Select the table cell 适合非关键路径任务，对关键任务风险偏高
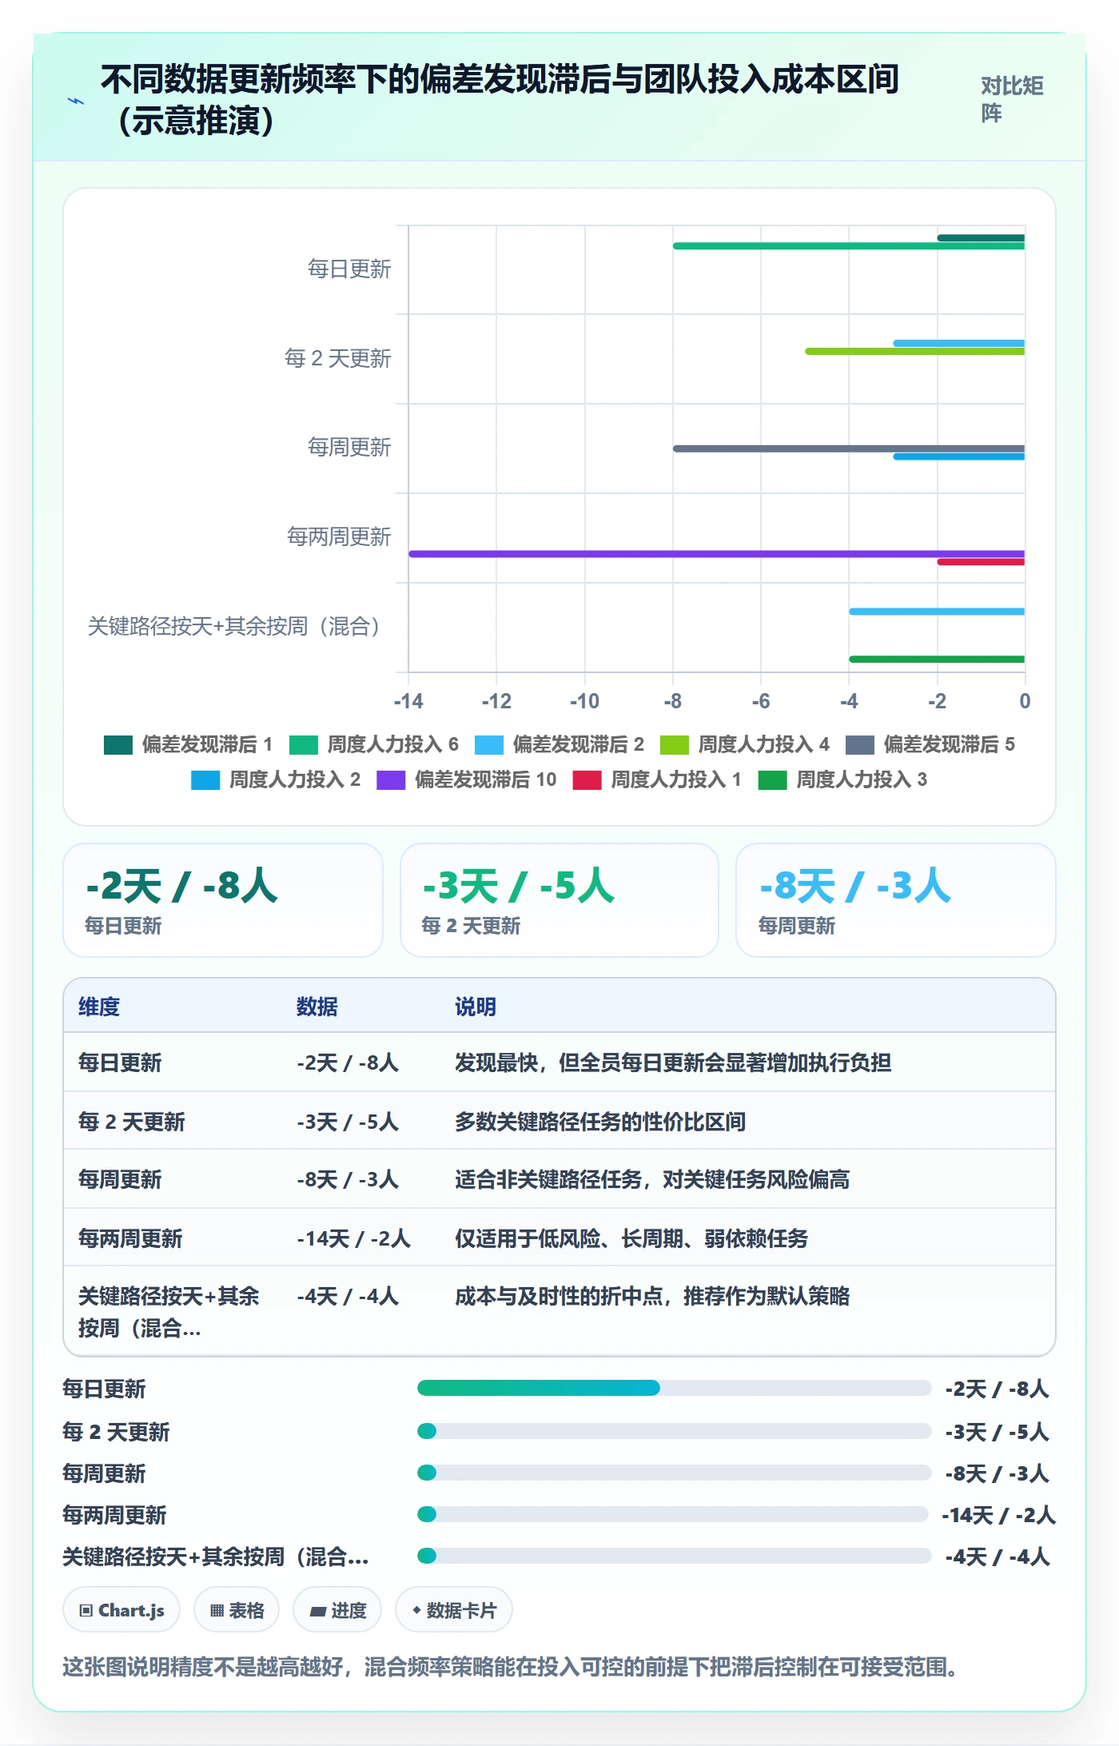Image resolution: width=1119 pixels, height=1746 pixels. (652, 1179)
